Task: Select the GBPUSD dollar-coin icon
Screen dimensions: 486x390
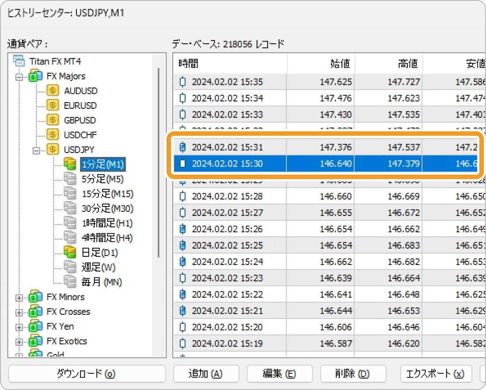Action: pos(53,120)
